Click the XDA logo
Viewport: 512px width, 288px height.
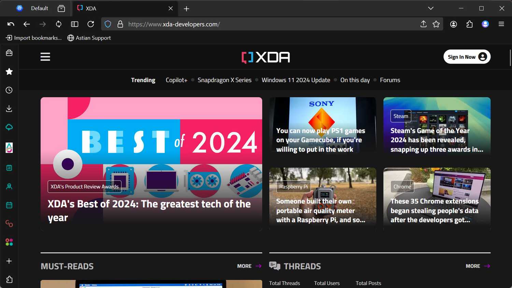pos(266,57)
